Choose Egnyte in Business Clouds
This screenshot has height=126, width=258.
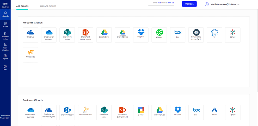(233, 112)
